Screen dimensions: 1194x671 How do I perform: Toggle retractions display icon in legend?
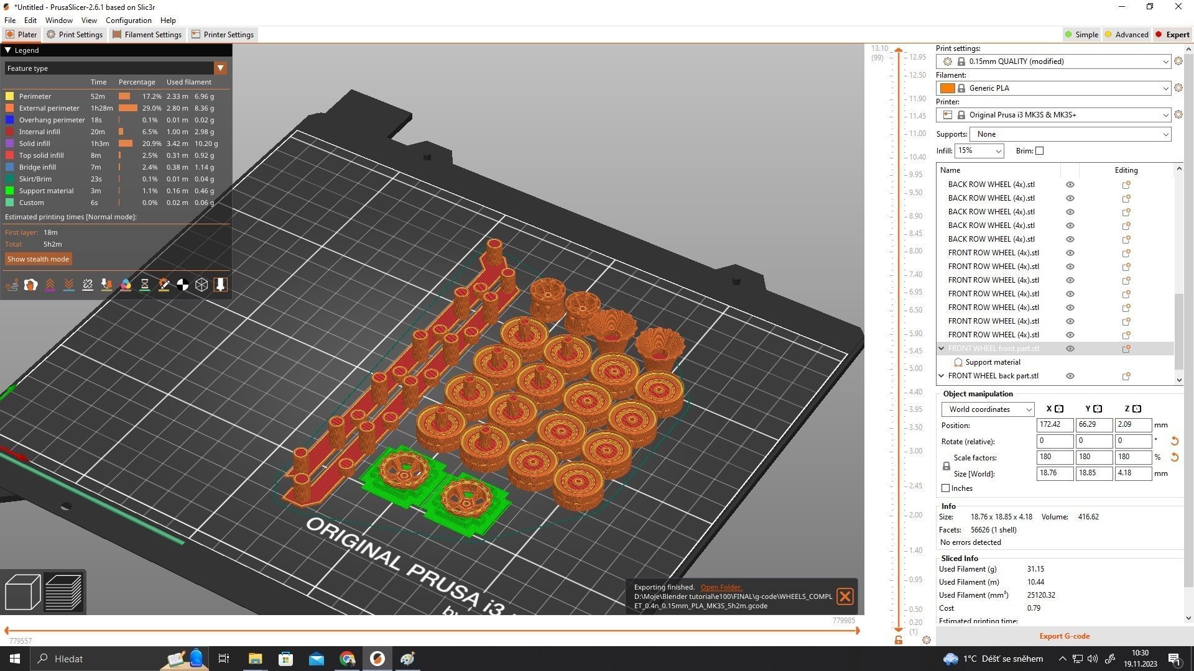(50, 285)
